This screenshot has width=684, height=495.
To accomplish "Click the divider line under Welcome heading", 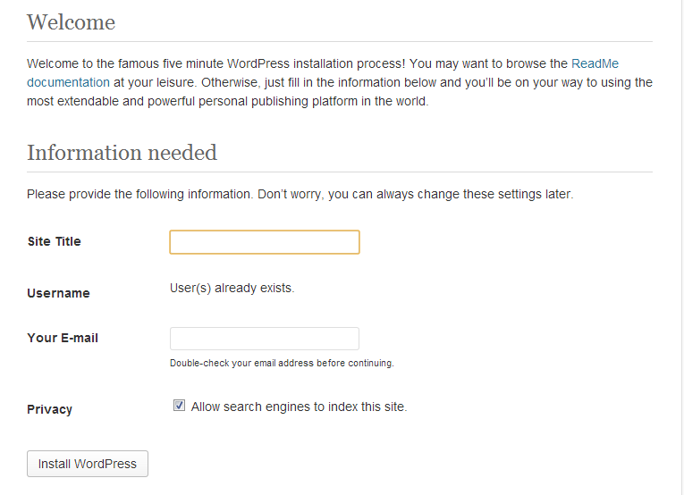I will point(340,42).
